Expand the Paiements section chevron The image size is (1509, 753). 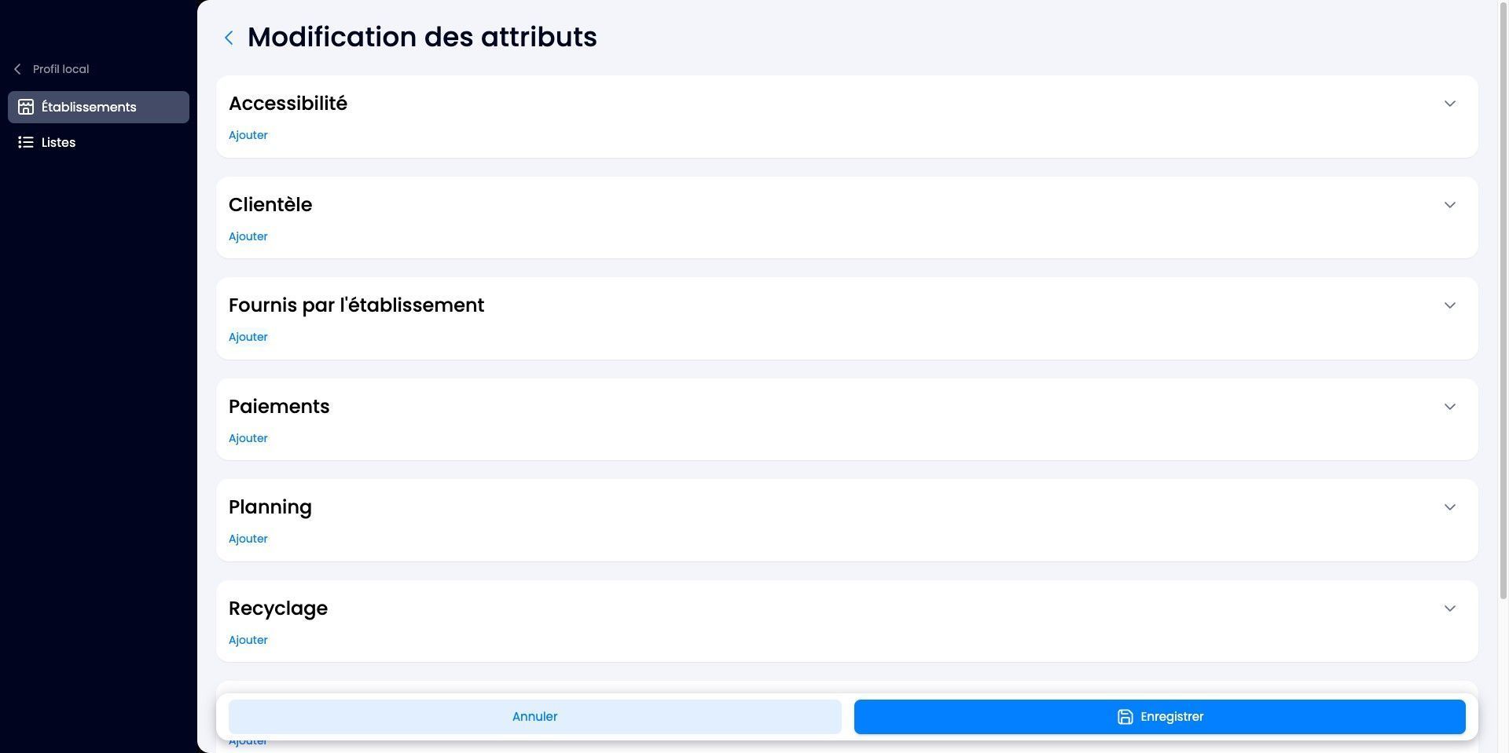1449,407
